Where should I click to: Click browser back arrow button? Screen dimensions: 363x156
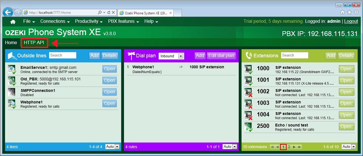pos(8,12)
